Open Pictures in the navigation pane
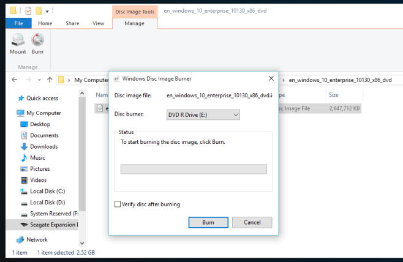This screenshot has width=403, height=262. pyautogui.click(x=39, y=169)
